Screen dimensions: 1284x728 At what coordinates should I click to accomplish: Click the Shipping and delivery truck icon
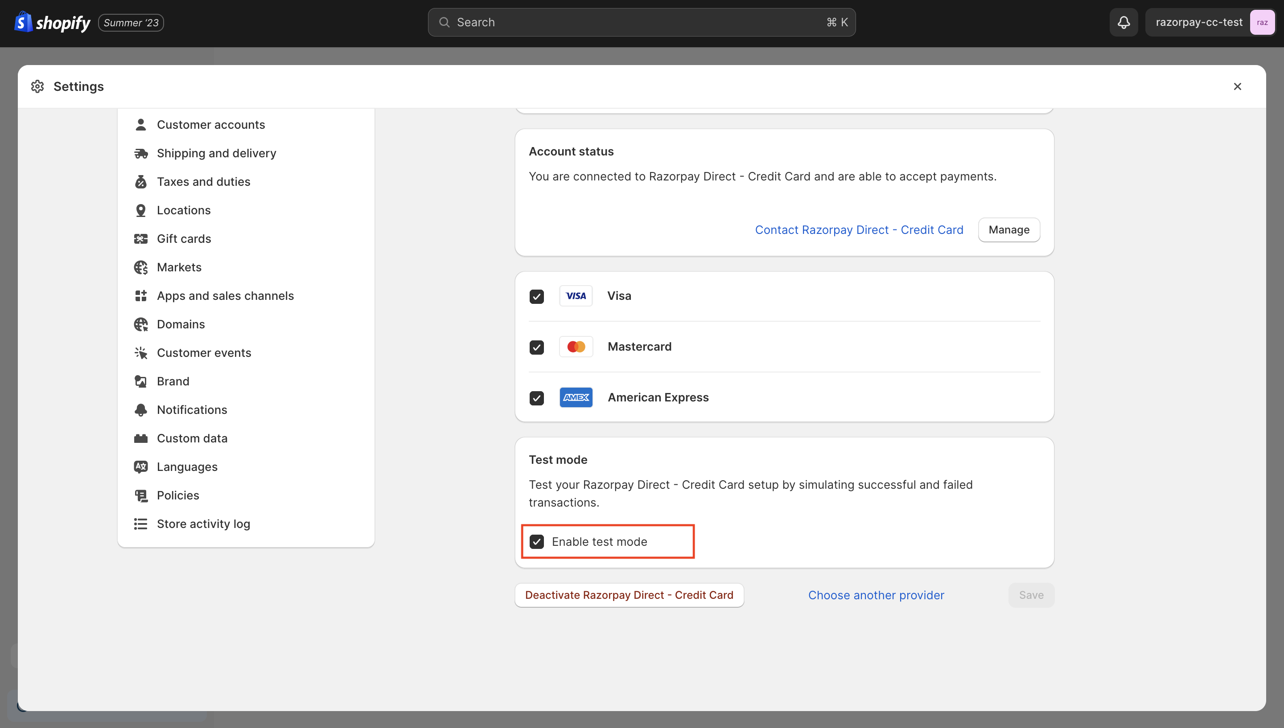pos(140,153)
